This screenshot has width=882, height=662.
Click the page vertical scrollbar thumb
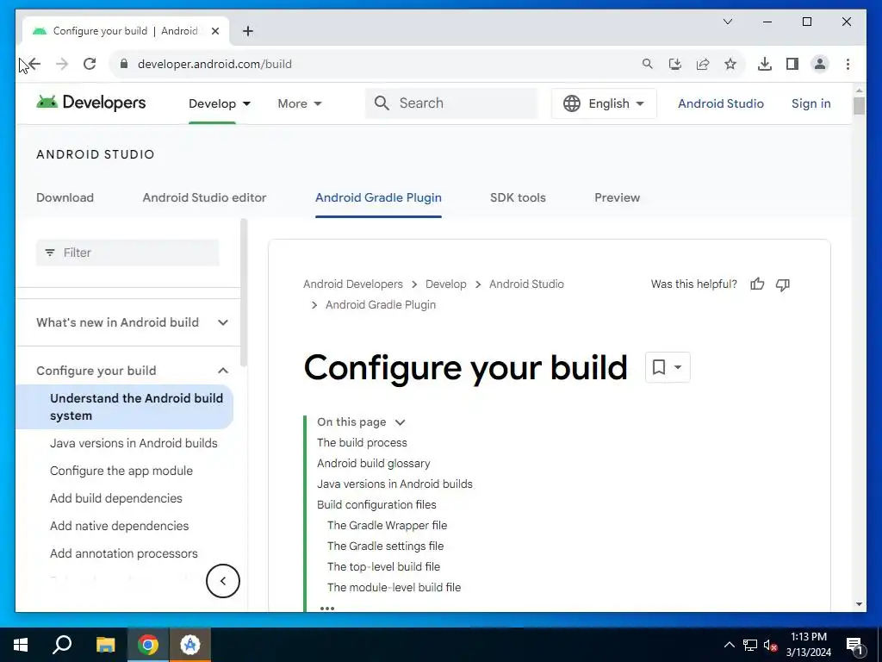click(x=859, y=106)
